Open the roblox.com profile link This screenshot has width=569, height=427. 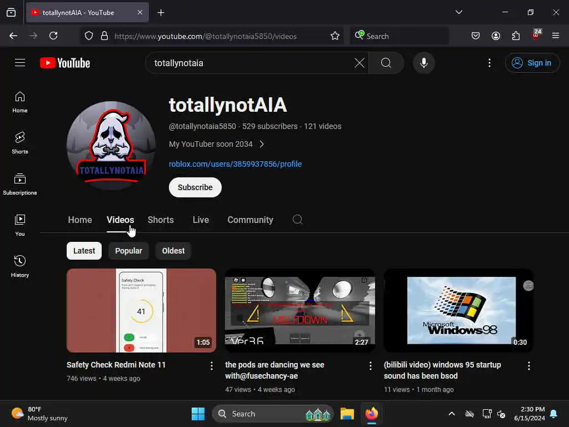point(235,164)
